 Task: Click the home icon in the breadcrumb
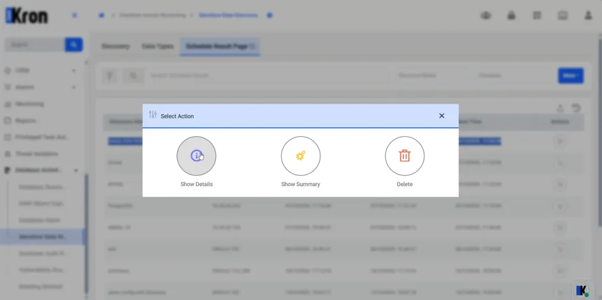(101, 15)
